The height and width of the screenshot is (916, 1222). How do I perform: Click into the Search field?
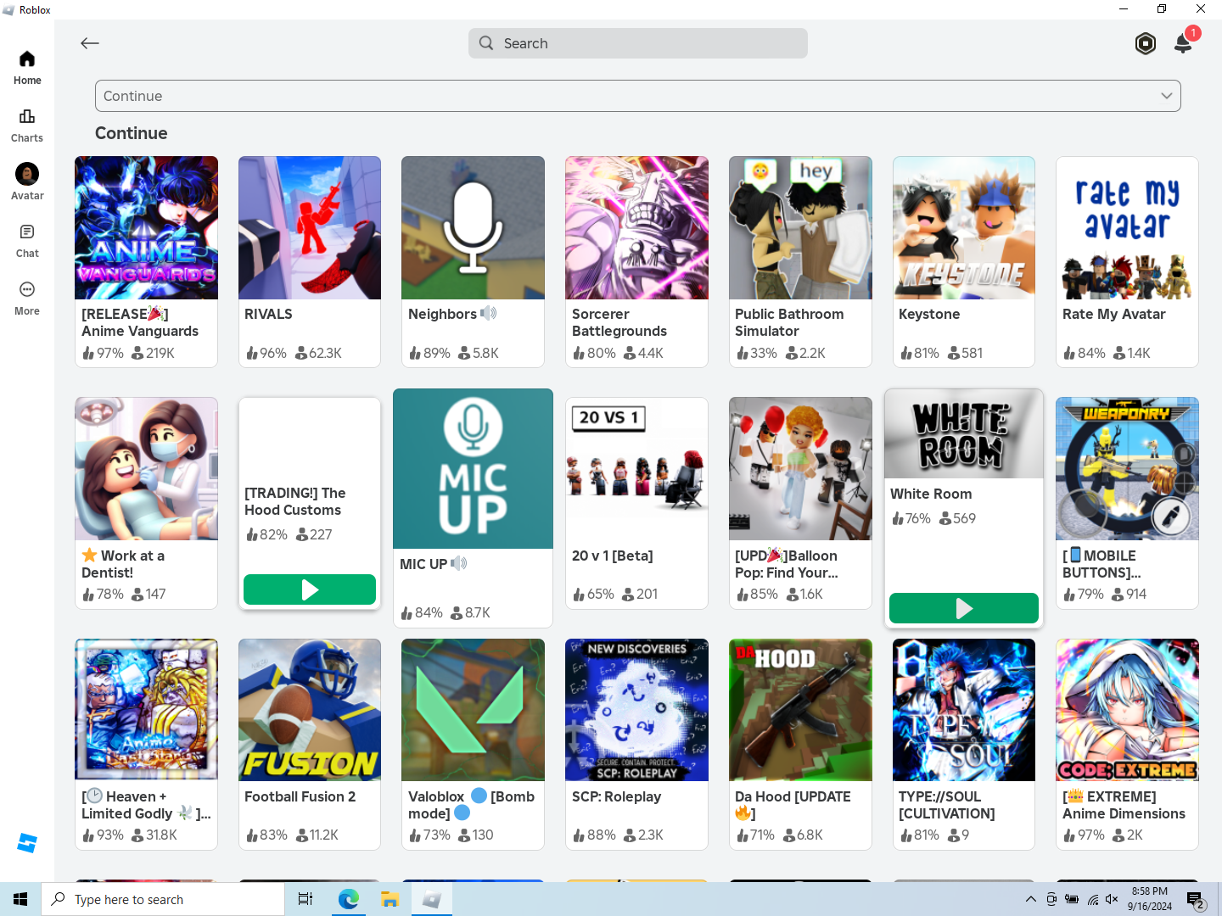tap(638, 43)
